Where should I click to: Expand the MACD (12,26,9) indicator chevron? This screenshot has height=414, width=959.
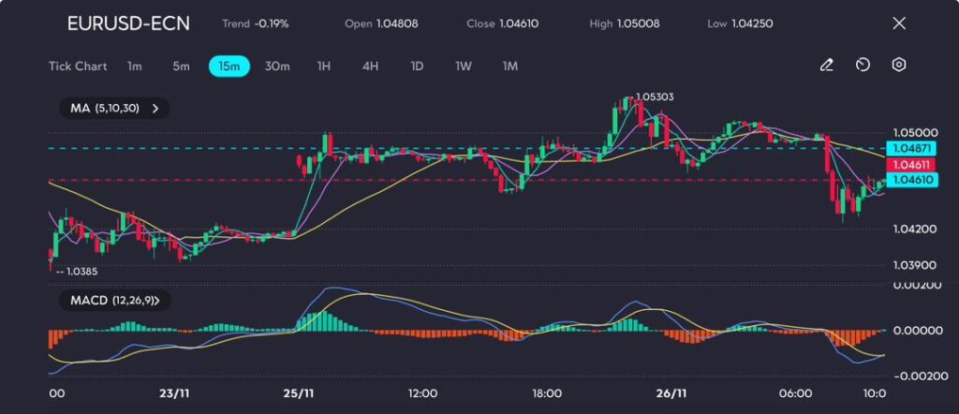click(156, 301)
